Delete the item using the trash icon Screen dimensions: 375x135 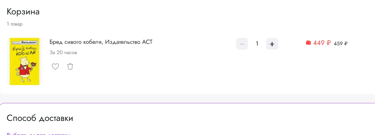pos(70,67)
